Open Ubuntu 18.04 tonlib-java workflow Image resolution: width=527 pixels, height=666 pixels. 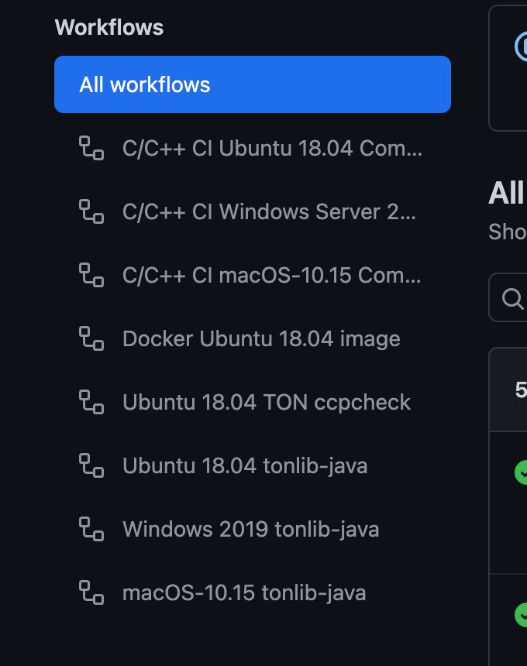[x=253, y=465]
